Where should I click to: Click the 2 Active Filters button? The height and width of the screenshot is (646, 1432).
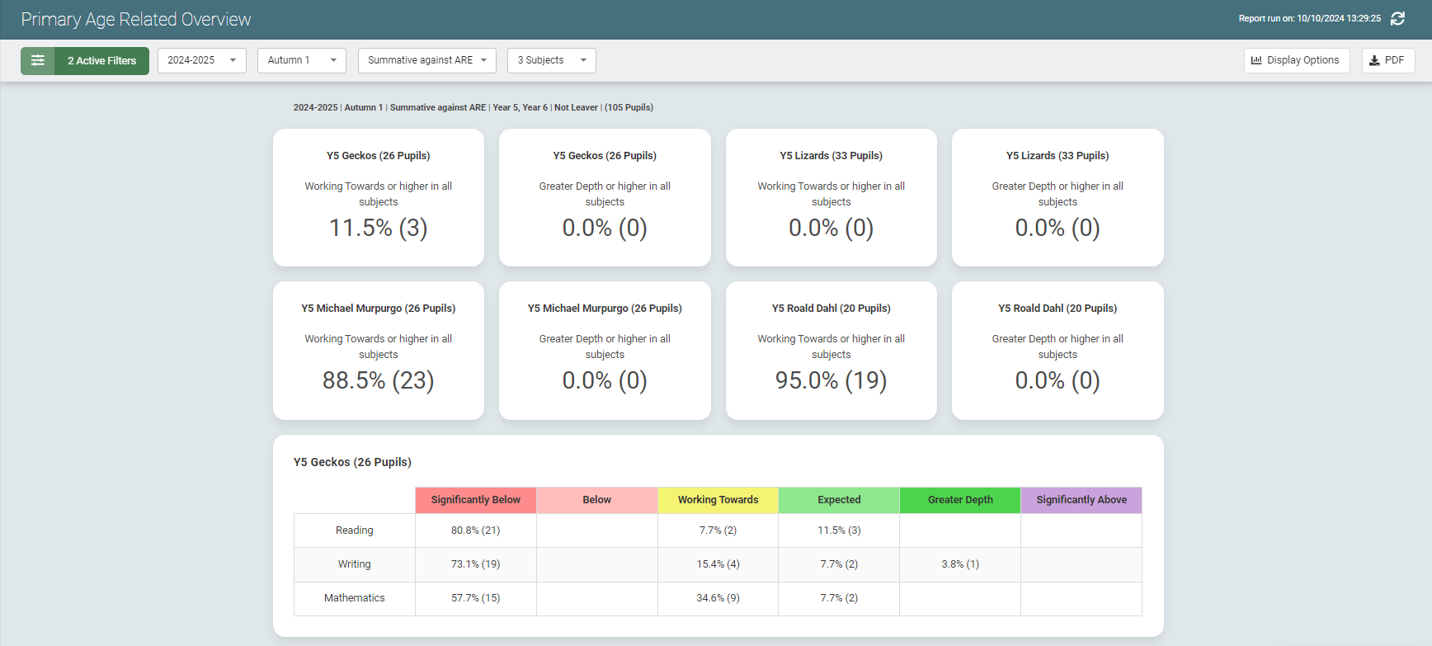point(101,60)
